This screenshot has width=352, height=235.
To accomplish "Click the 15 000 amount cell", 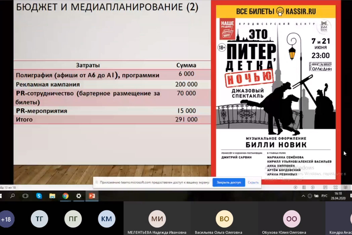I will click(x=186, y=111).
